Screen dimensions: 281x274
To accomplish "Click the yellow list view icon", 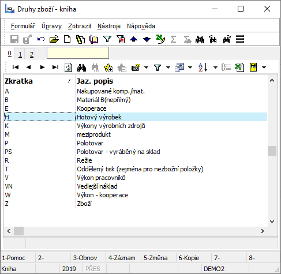I will pyautogui.click(x=253, y=67).
